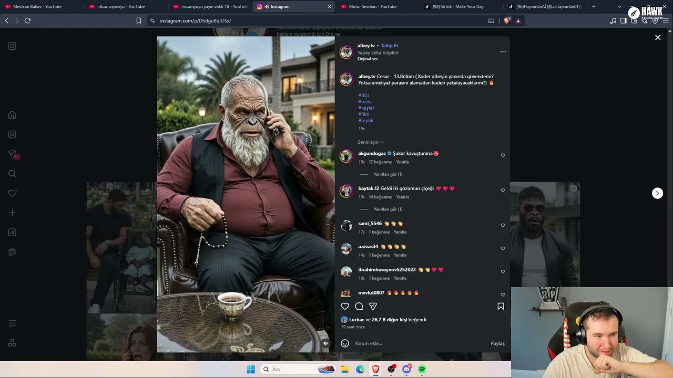Share the post with the paper-plane icon
673x378 pixels.
373,306
